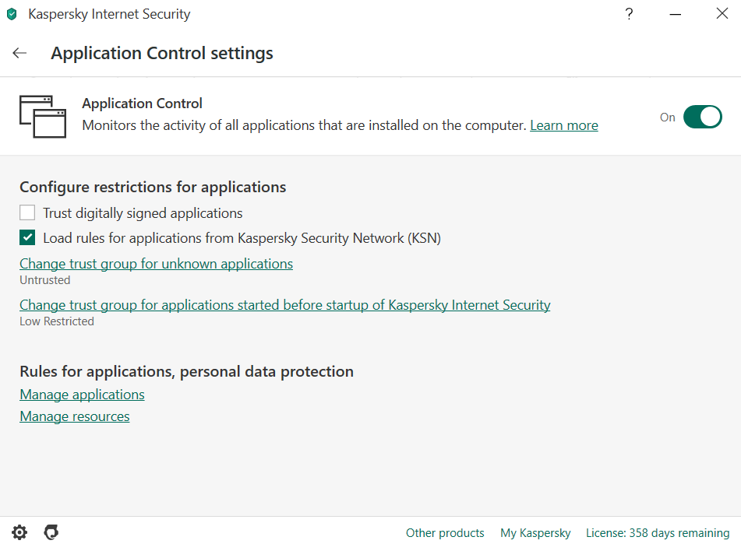This screenshot has width=741, height=544.
Task: Open Change trust group for unknown applications
Action: [156, 264]
